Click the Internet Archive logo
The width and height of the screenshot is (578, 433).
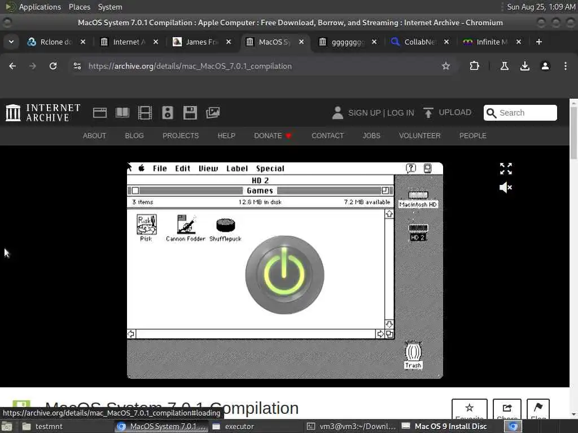pyautogui.click(x=43, y=113)
